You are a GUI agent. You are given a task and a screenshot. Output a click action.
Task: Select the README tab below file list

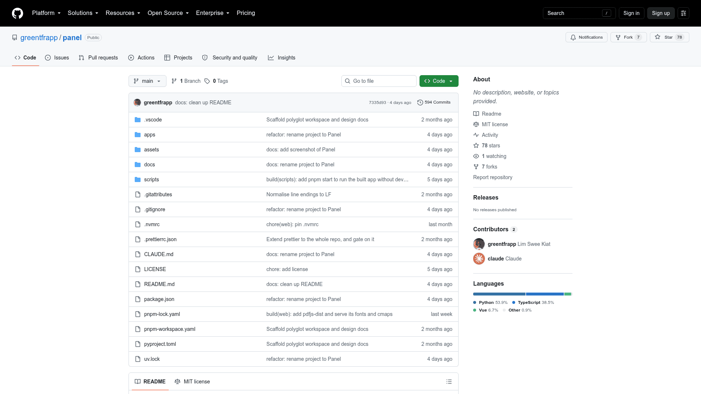pos(150,382)
